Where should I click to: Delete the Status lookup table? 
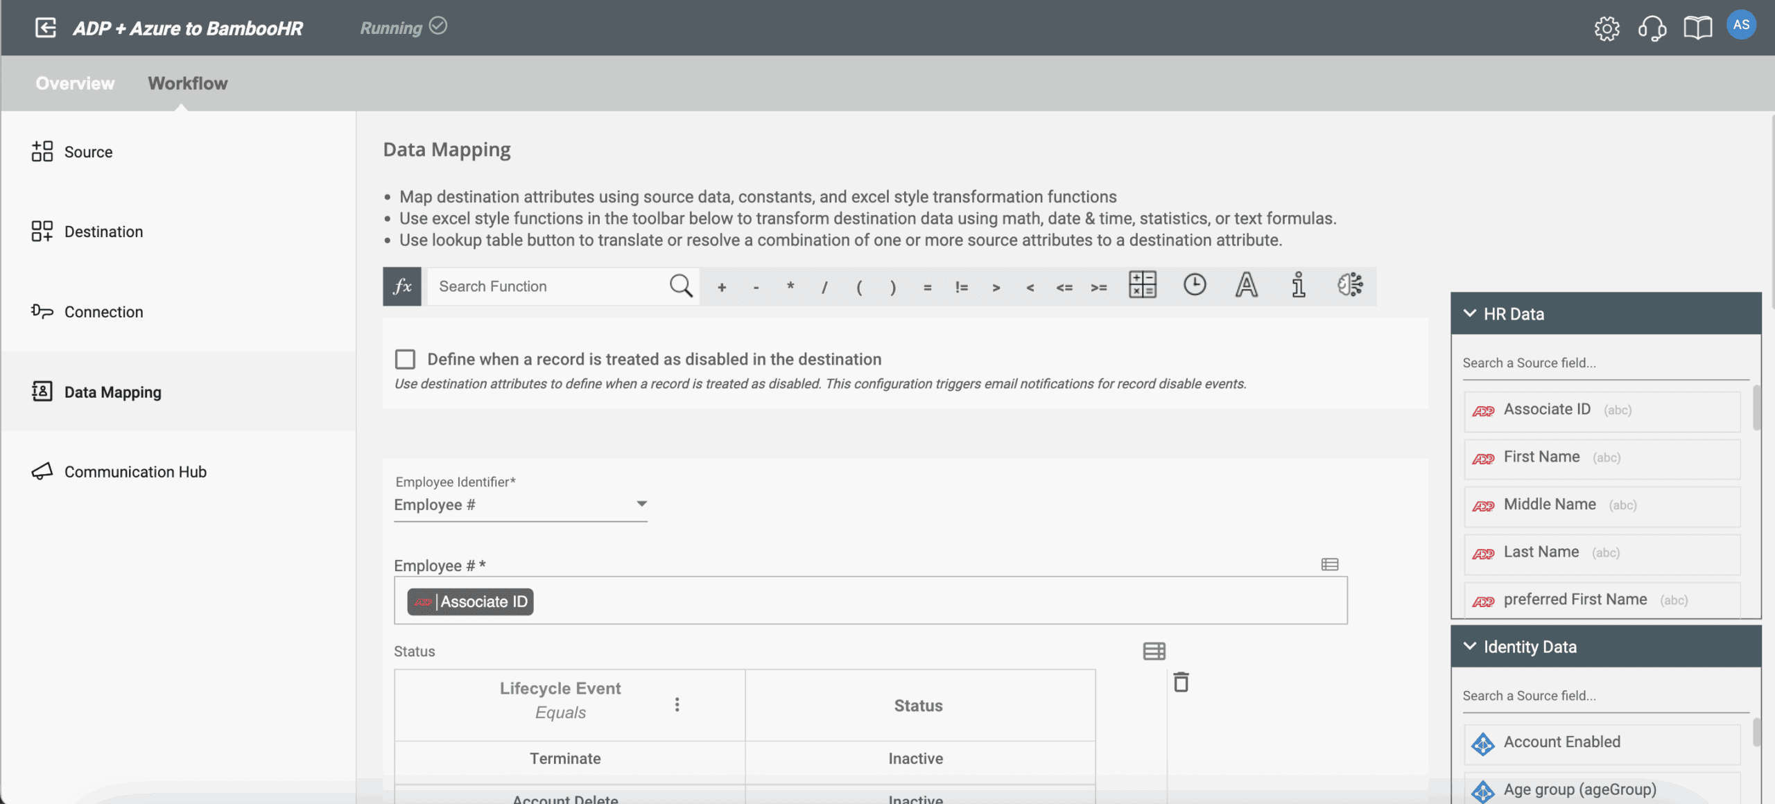point(1181,682)
